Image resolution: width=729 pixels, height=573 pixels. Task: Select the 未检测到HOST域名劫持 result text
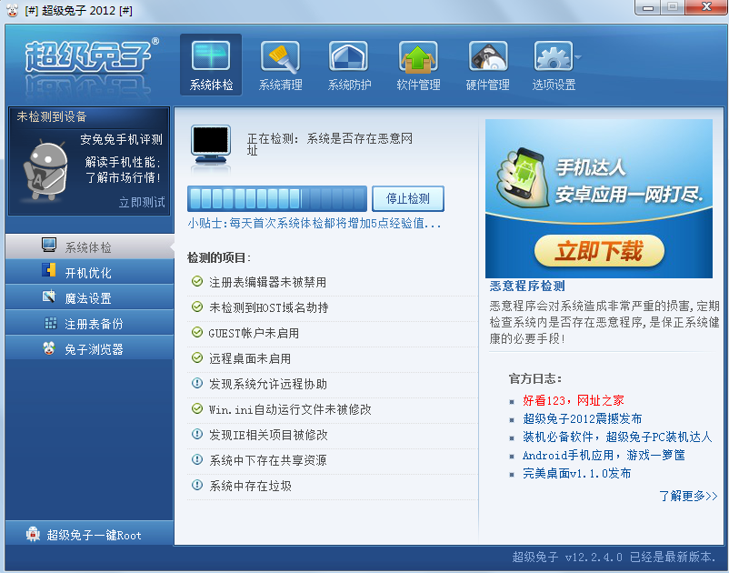click(x=269, y=308)
